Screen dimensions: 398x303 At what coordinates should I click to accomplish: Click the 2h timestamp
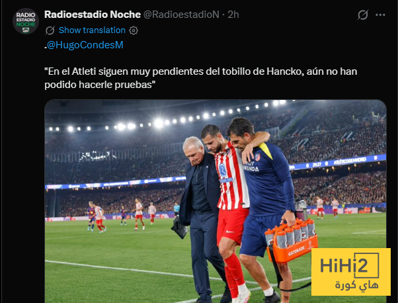click(233, 15)
